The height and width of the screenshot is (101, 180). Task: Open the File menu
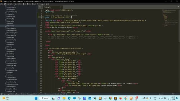[2, 4]
